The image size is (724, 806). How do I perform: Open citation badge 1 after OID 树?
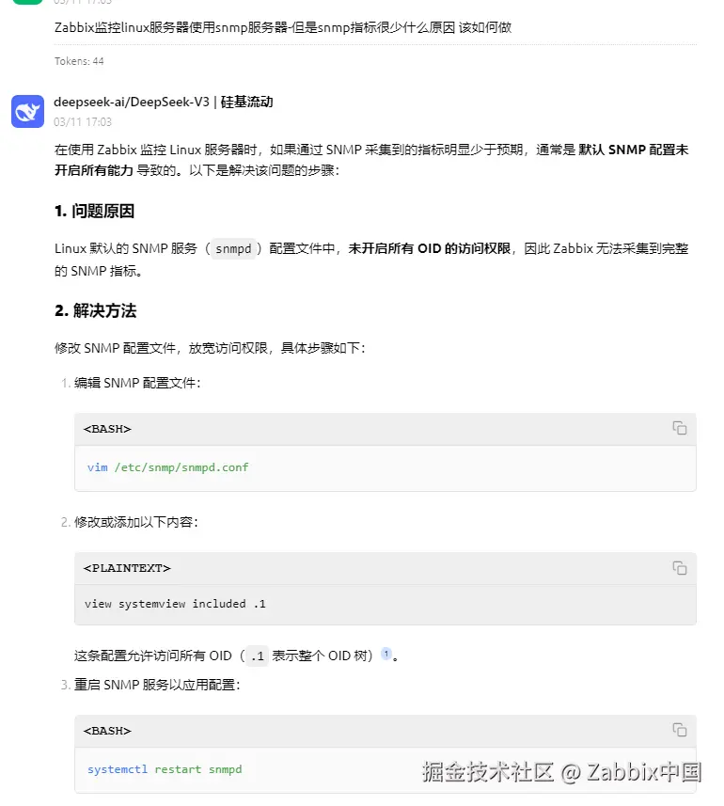coord(386,654)
